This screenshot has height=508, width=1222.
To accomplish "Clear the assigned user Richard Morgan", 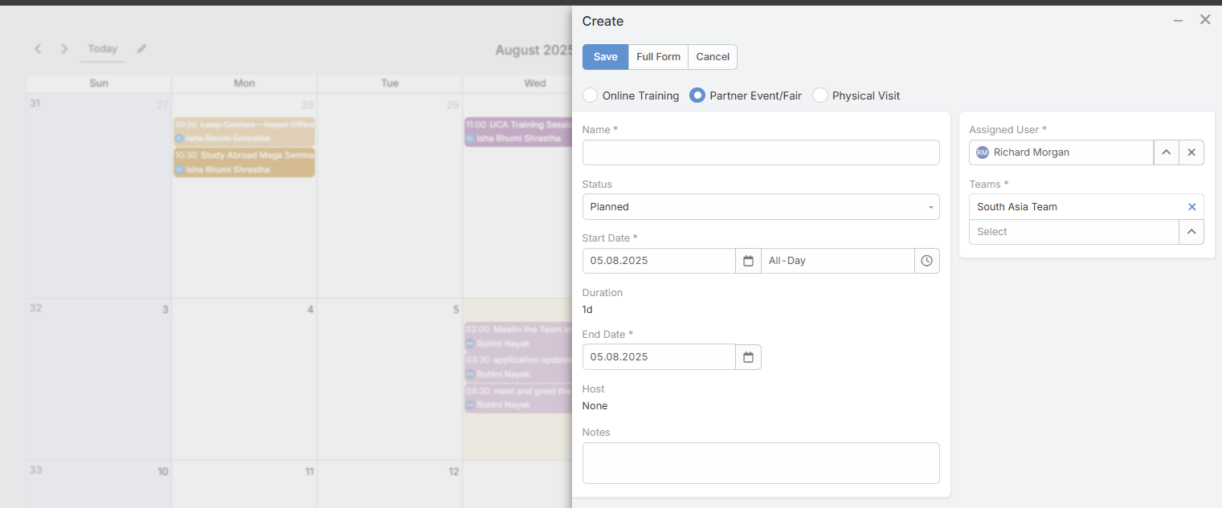I will click(x=1191, y=152).
